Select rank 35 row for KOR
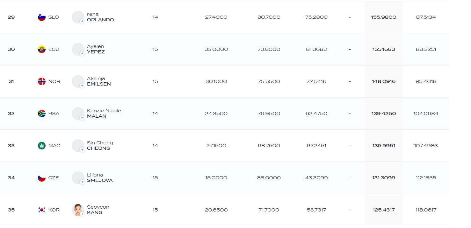This screenshot has height=228, width=471. click(224, 210)
